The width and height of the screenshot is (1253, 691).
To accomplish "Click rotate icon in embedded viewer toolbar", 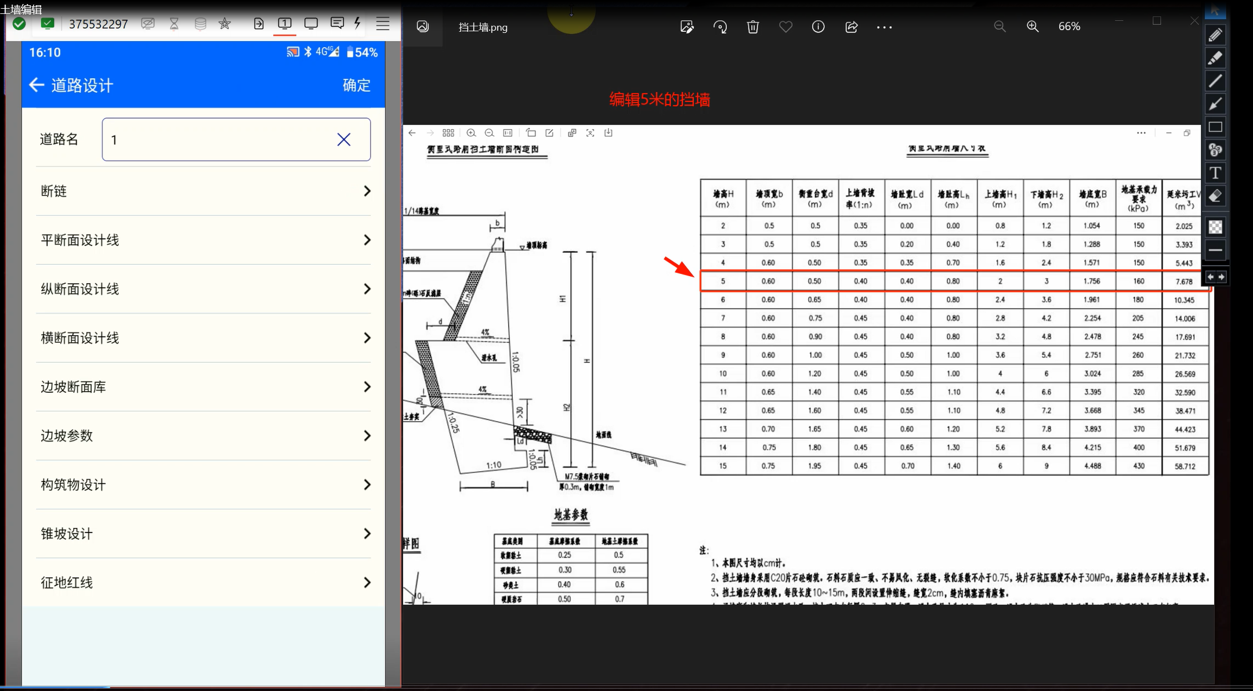I will pos(531,133).
